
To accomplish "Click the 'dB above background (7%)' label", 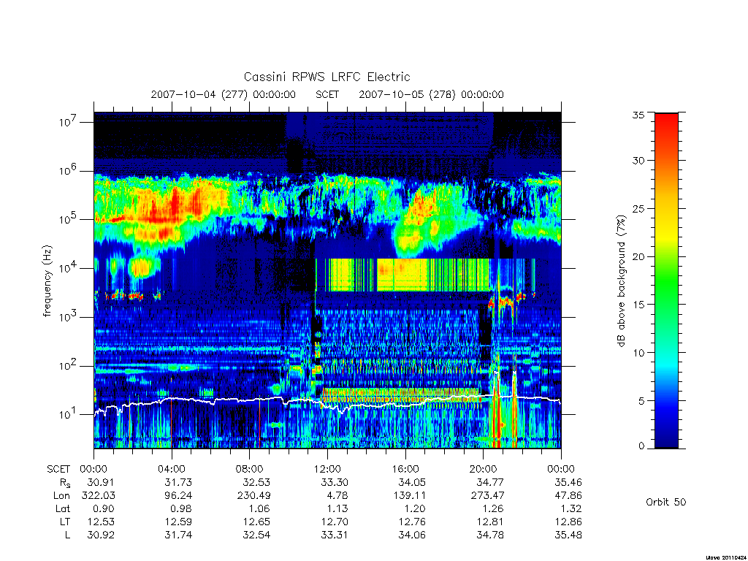I will click(x=621, y=281).
